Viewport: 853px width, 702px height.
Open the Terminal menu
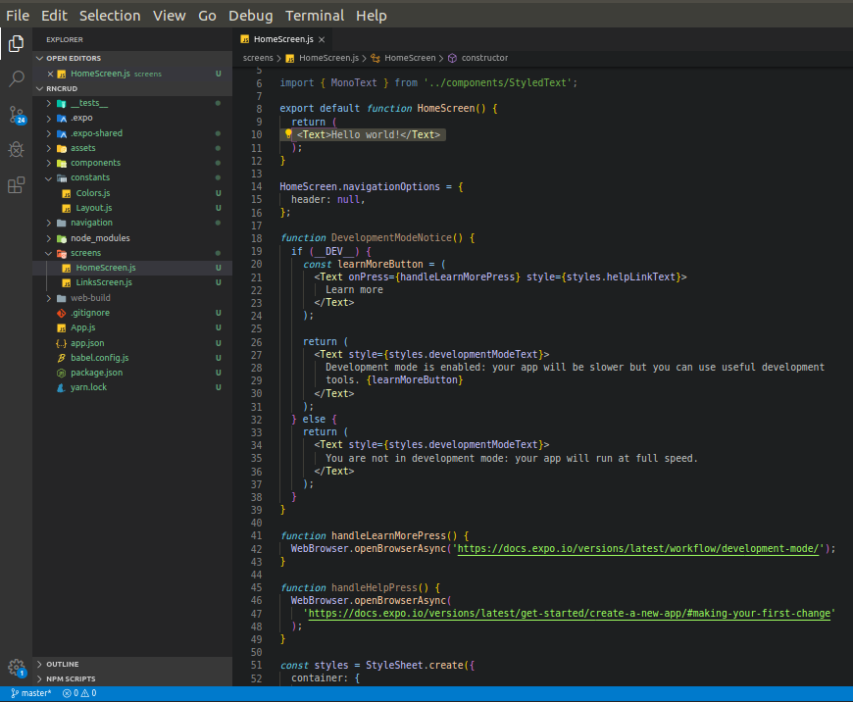point(314,15)
